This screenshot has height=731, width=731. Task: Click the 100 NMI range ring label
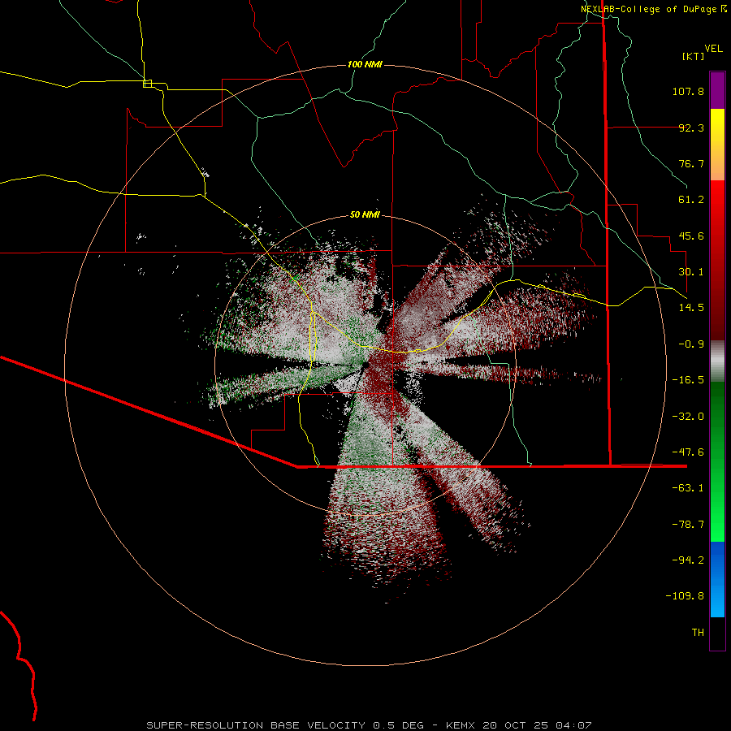[x=365, y=64]
